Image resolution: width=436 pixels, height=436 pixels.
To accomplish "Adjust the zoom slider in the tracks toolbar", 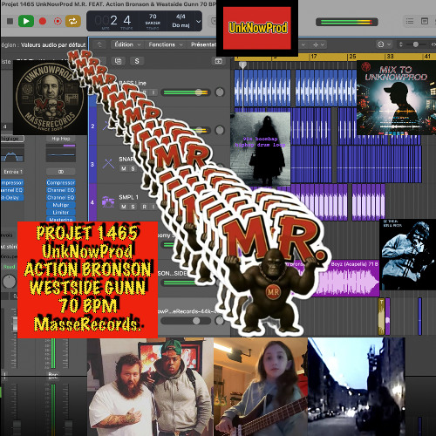I will [x=416, y=44].
